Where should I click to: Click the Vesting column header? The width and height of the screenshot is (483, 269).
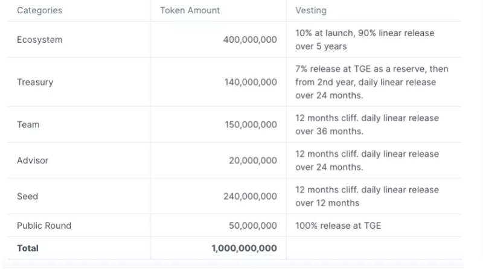coord(311,10)
